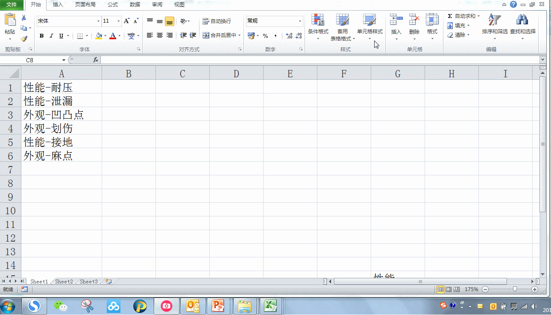Apply fill color bucket
The image size is (551, 315).
point(99,36)
